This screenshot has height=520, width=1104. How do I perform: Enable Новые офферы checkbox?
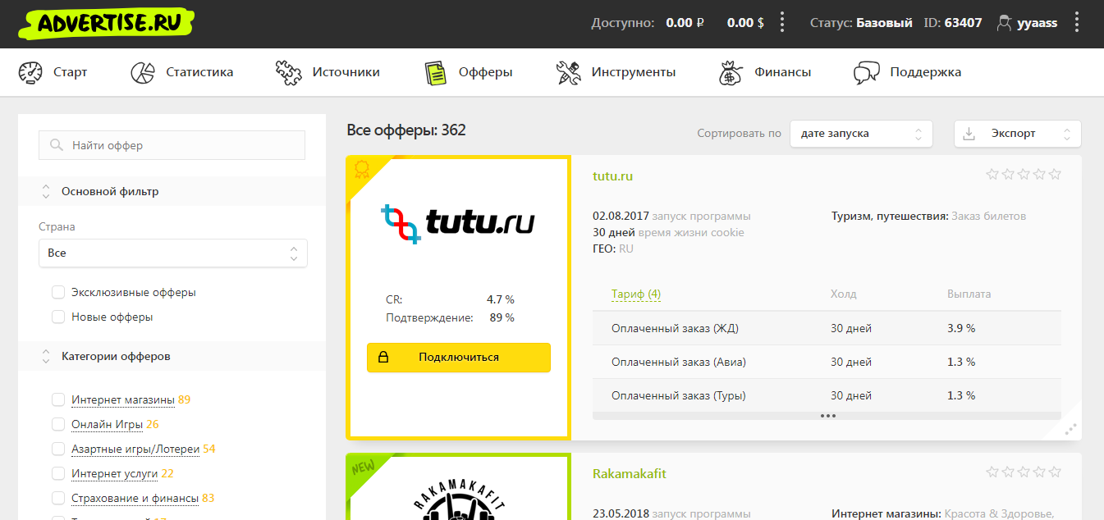click(x=58, y=317)
